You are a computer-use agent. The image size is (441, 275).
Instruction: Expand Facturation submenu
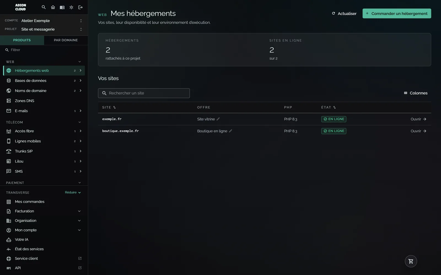44,211
